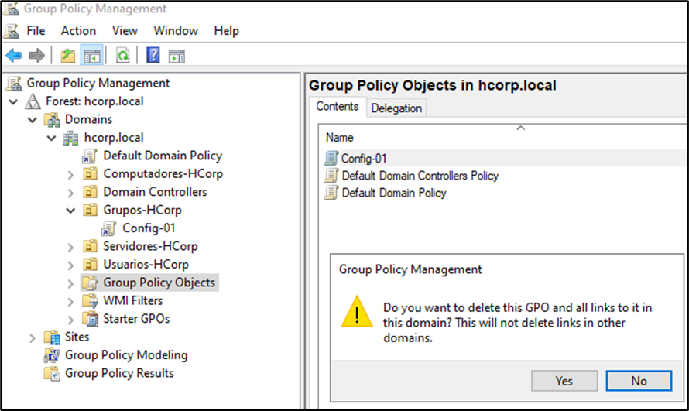
Task: Click the Back arrow toolbar icon
Action: (14, 56)
